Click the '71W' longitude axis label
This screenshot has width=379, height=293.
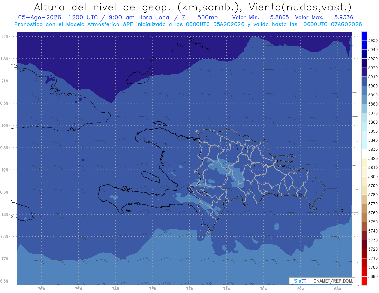pos(226,289)
